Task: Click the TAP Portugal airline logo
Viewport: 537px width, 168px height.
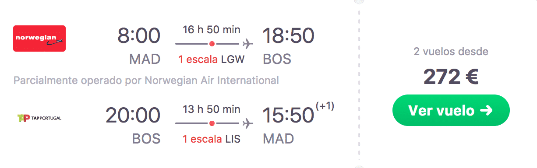Action: coord(39,118)
